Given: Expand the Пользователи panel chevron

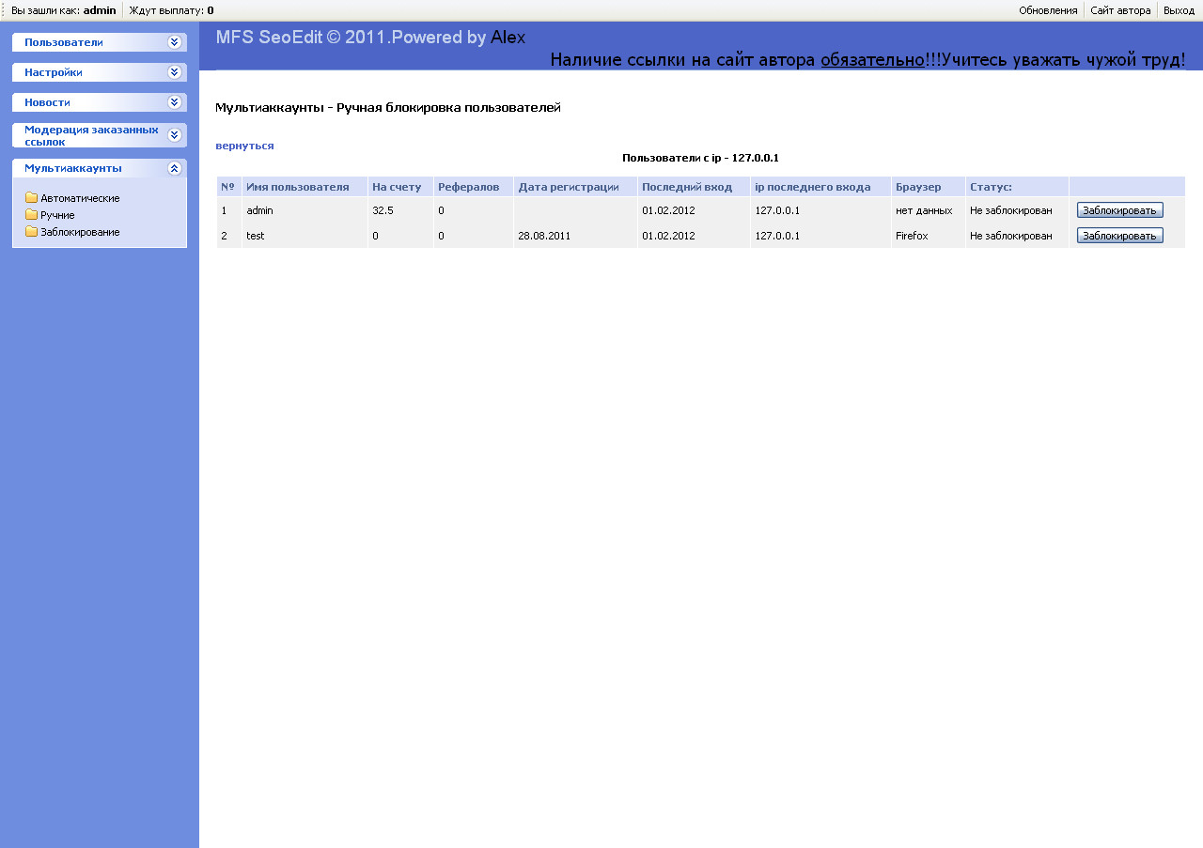Looking at the screenshot, I should (x=174, y=42).
